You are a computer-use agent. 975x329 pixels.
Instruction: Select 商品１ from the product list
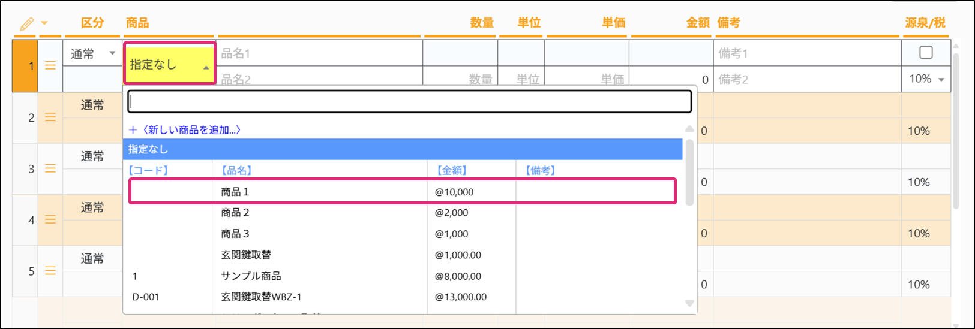point(402,192)
